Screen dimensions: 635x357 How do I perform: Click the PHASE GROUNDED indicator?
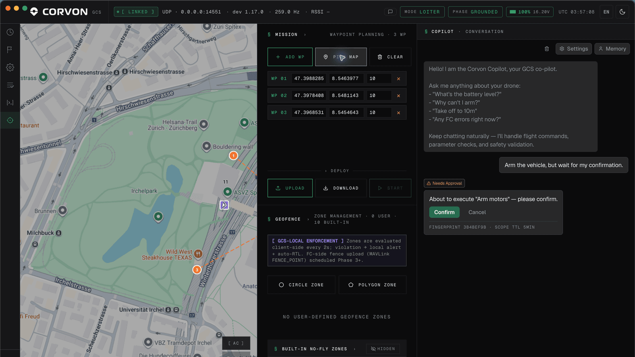pos(475,12)
